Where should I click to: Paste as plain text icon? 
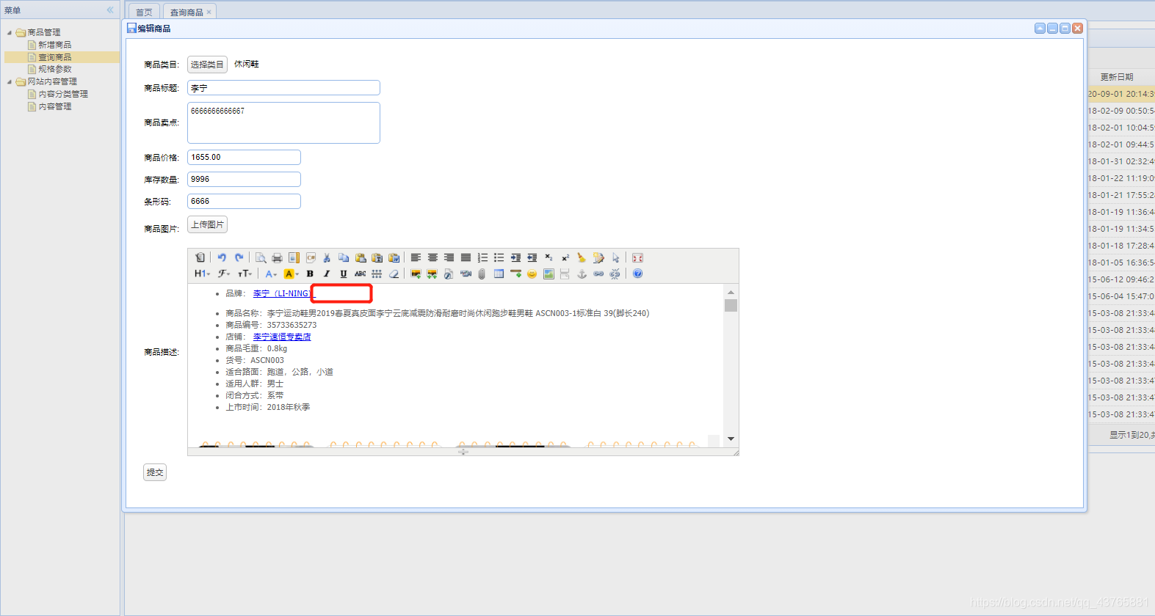377,257
